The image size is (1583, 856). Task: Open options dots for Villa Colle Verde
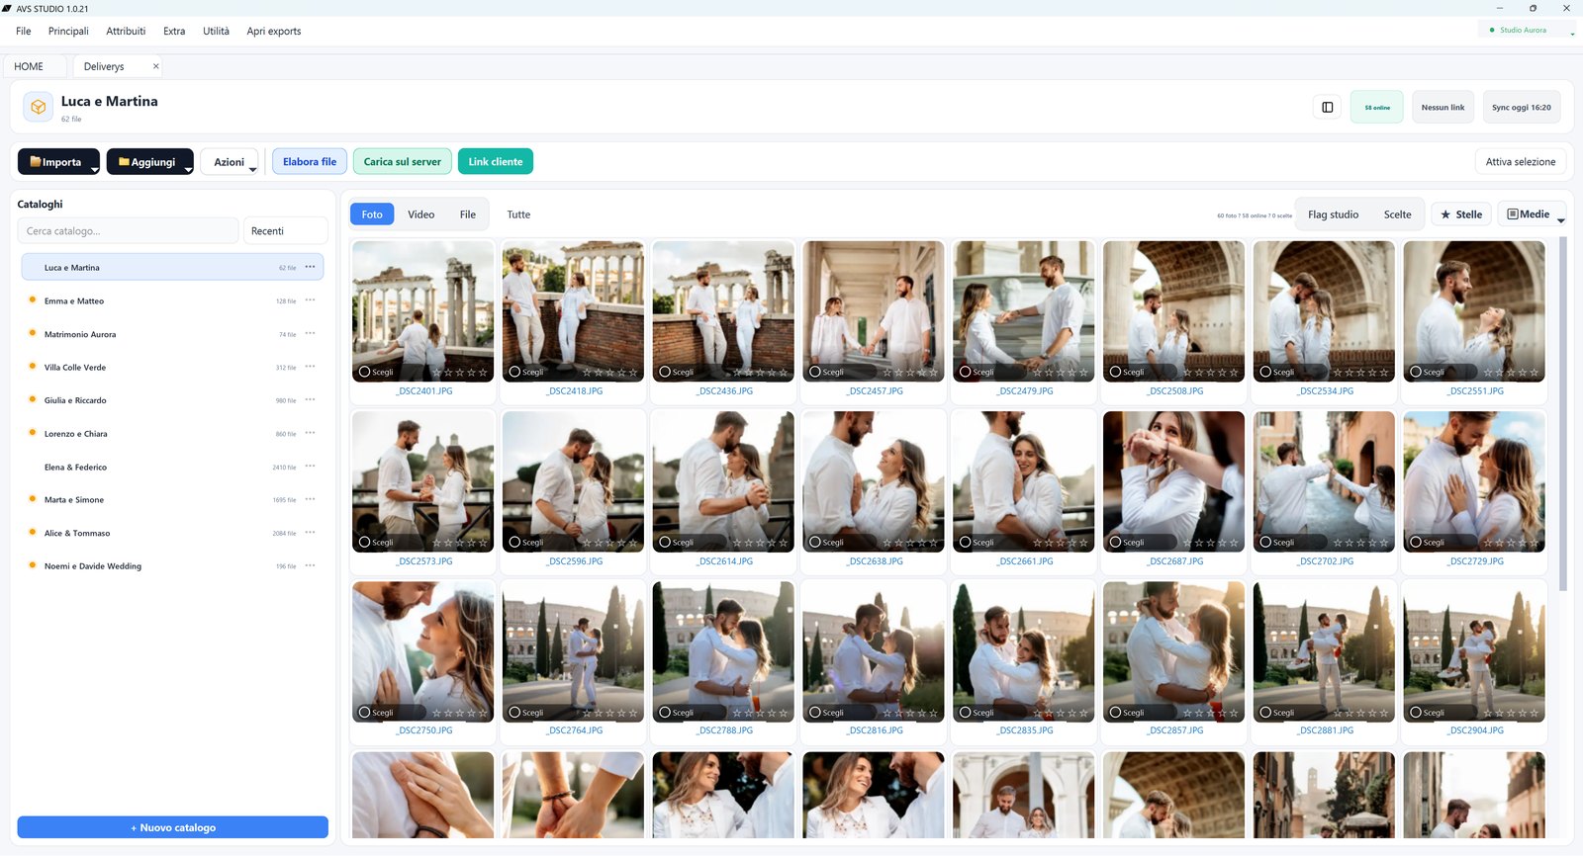tap(310, 367)
